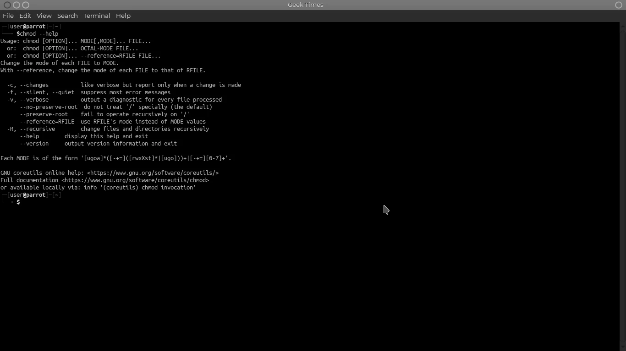Open the File menu

pyautogui.click(x=8, y=16)
